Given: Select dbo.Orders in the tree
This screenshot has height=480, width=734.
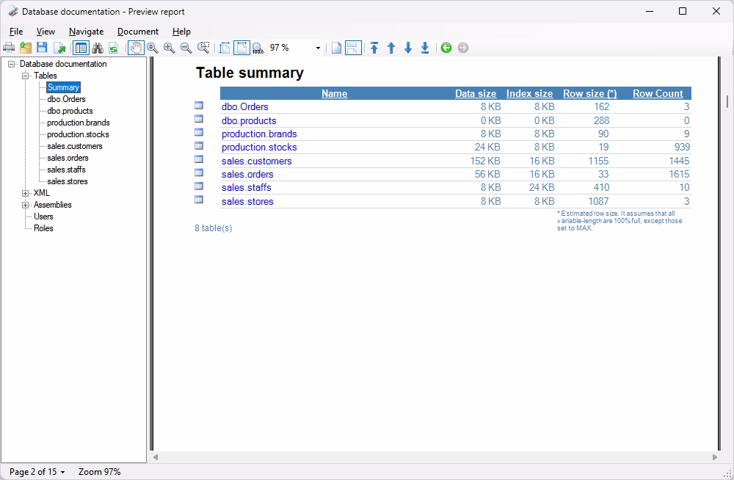Looking at the screenshot, I should click(x=67, y=99).
